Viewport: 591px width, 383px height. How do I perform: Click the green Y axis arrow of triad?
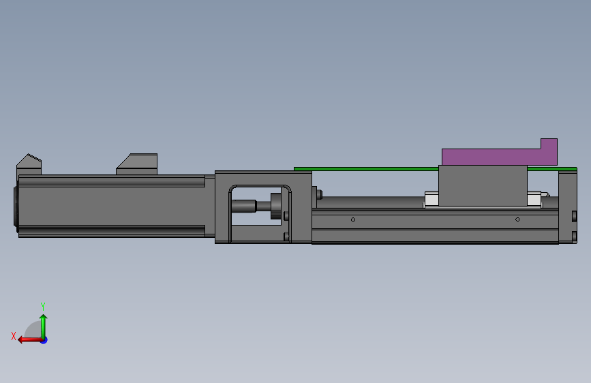[x=44, y=326]
